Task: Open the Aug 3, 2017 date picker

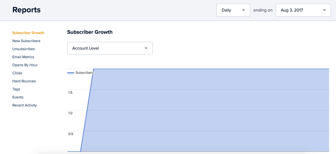Action: point(303,10)
